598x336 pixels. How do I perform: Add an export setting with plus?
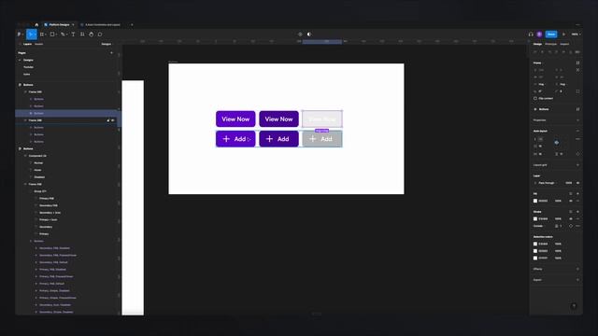[x=577, y=280]
